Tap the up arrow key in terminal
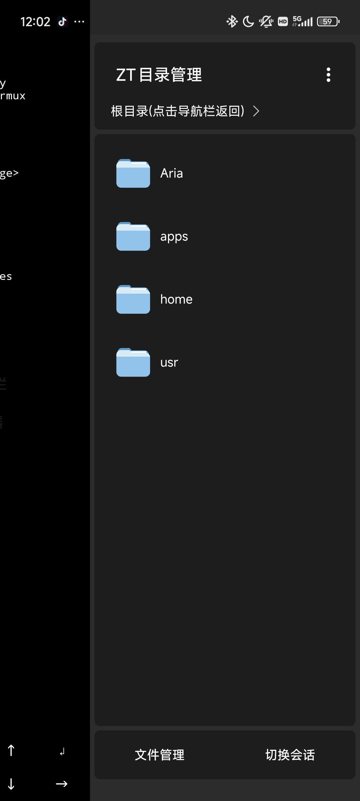The height and width of the screenshot is (801, 360). coord(11,750)
